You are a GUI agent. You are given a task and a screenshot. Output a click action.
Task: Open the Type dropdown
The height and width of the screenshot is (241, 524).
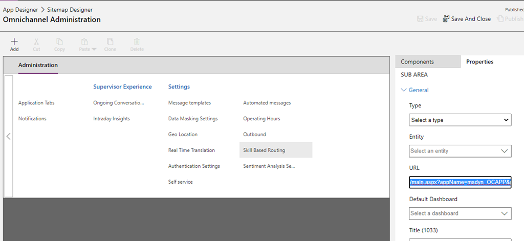(x=460, y=120)
